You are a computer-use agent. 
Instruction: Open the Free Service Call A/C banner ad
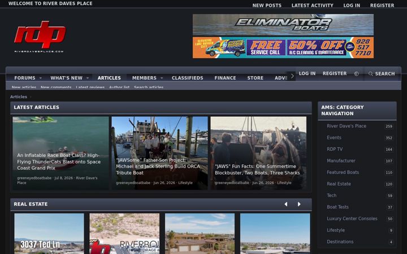[283, 47]
